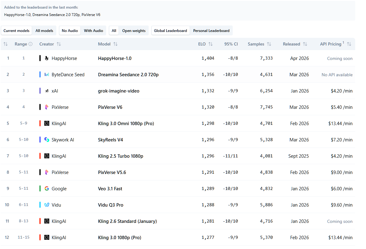
Task: Filter by Open weights
Action: point(134,31)
